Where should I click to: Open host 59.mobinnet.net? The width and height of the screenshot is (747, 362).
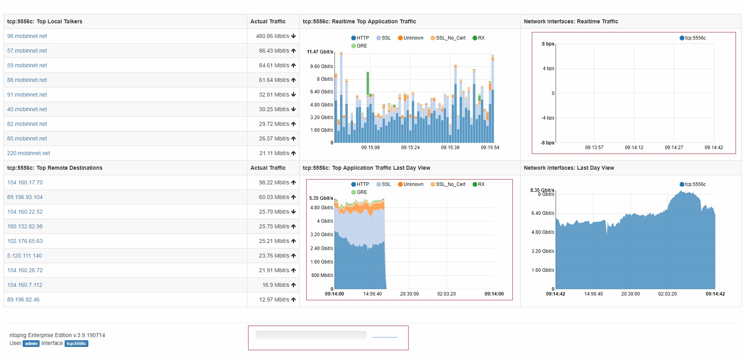[27, 65]
